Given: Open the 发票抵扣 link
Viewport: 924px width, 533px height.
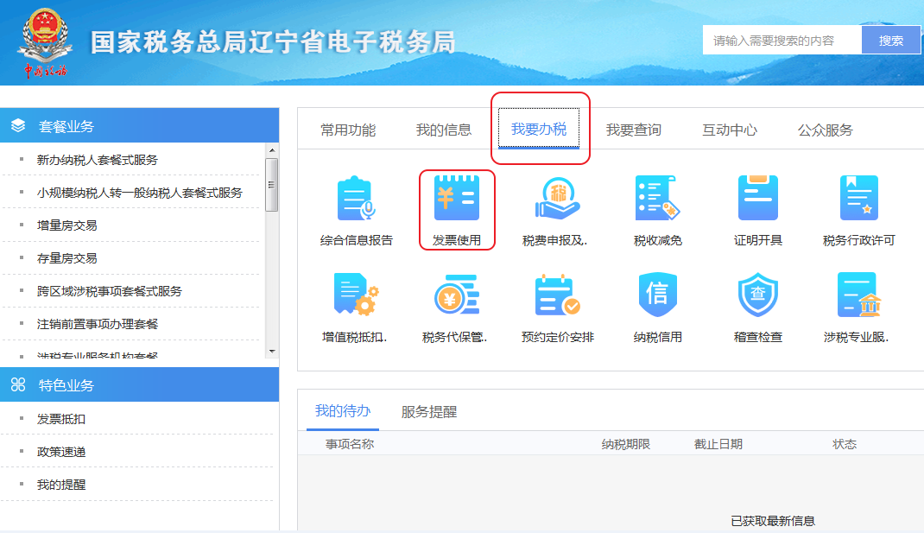Looking at the screenshot, I should [60, 419].
